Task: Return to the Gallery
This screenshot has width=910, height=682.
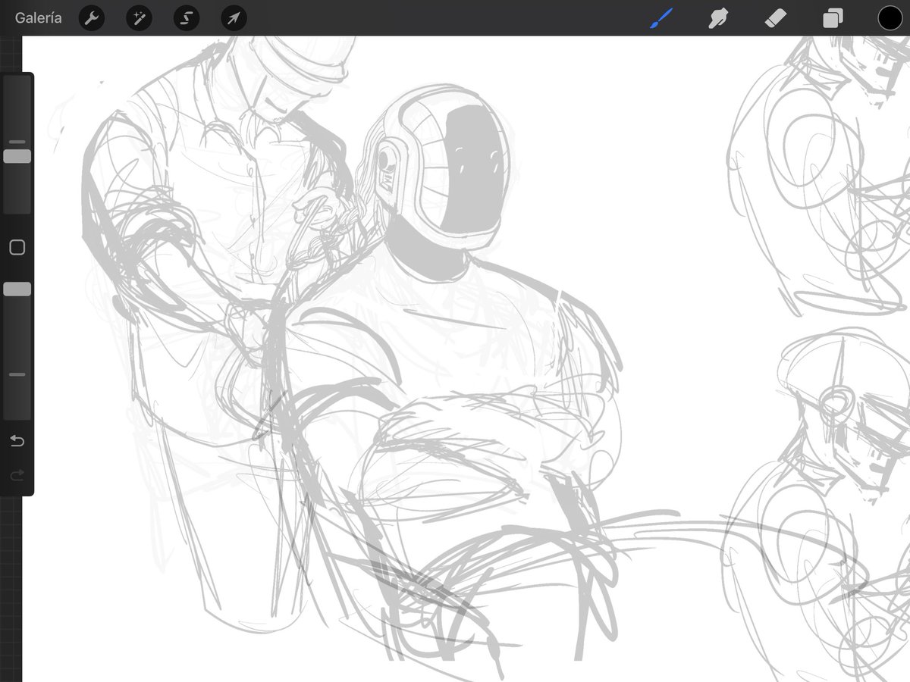Action: click(x=38, y=17)
